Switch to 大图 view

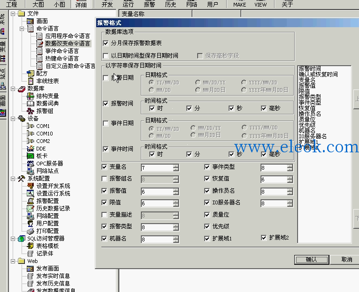(x=38, y=4)
